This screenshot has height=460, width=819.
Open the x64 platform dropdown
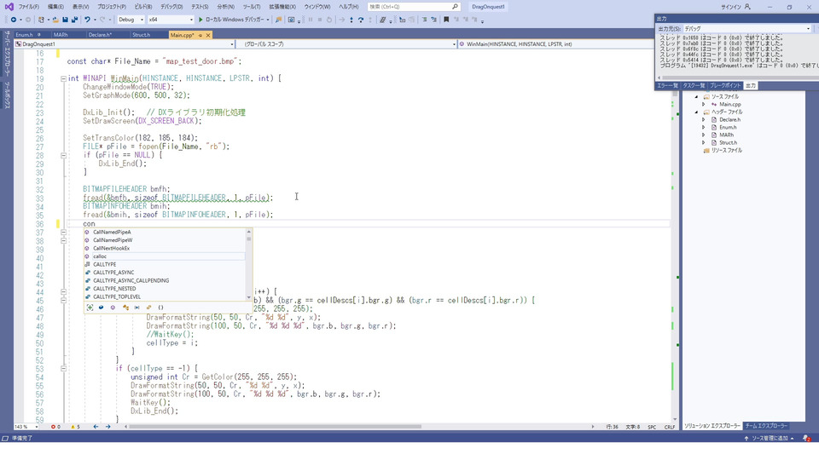[171, 20]
